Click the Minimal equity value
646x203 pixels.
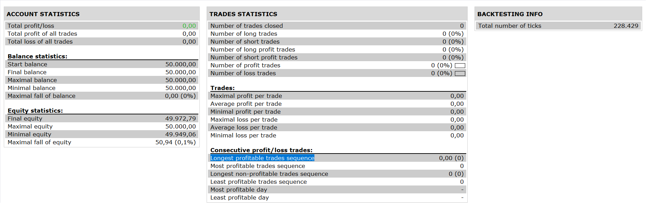pos(180,134)
